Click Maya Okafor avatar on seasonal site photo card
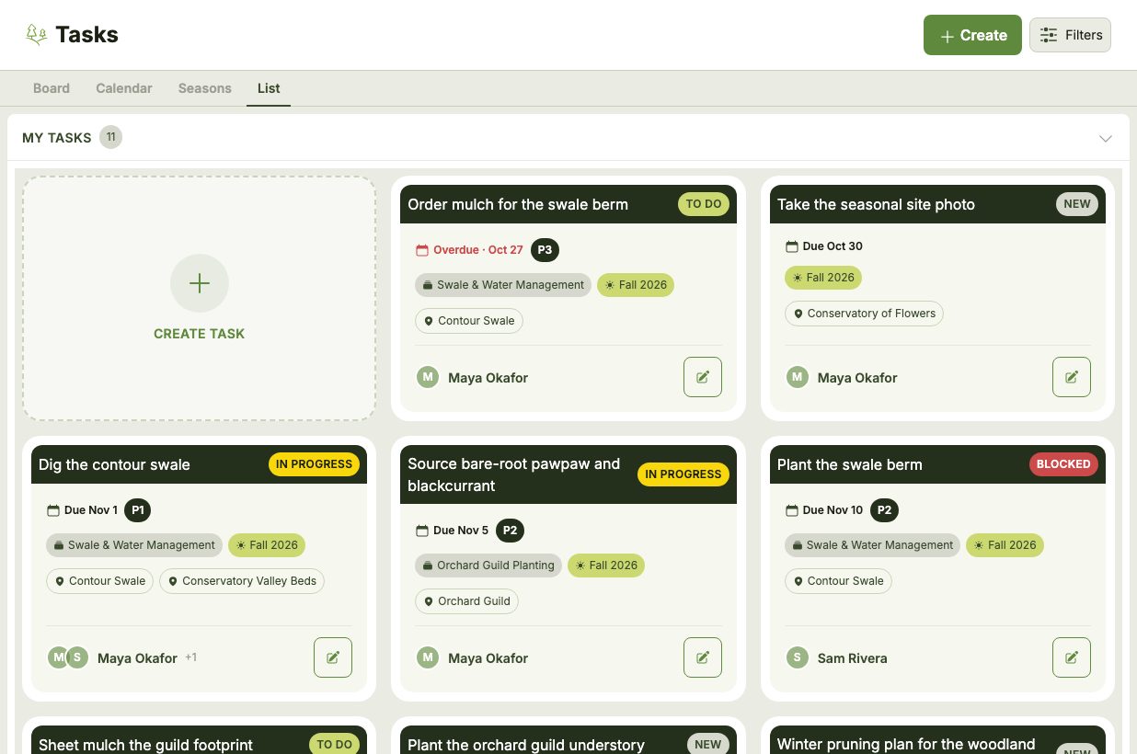 pos(798,377)
